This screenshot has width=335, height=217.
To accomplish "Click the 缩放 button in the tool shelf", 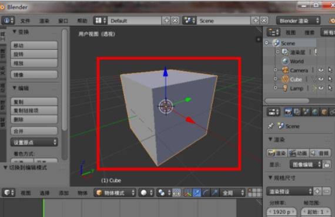I will click(34, 63).
